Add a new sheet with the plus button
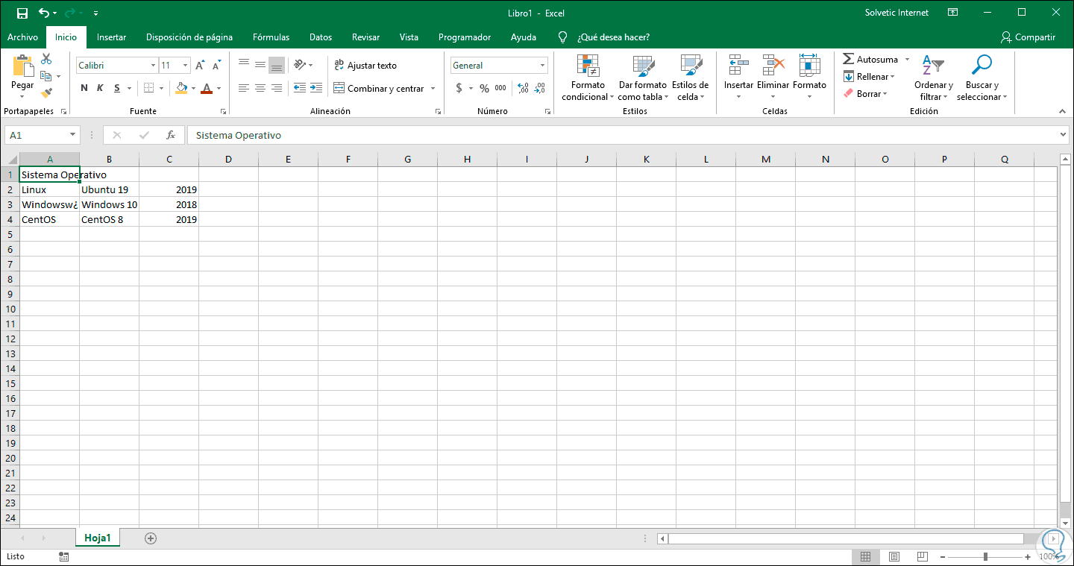The height and width of the screenshot is (566, 1074). coord(151,538)
